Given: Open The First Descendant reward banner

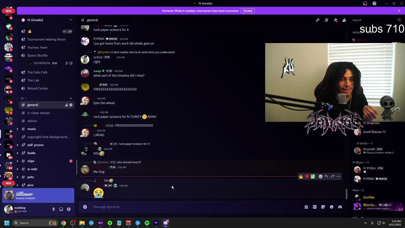Looking at the screenshot, I should point(38,196).
